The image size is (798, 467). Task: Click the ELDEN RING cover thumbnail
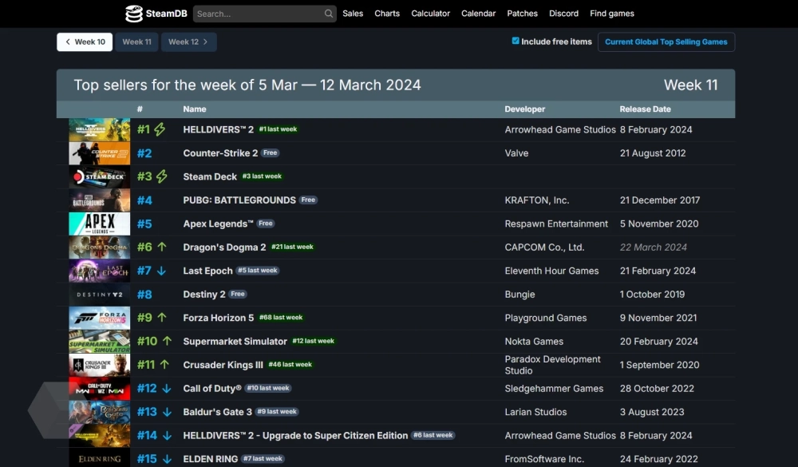[x=99, y=459]
